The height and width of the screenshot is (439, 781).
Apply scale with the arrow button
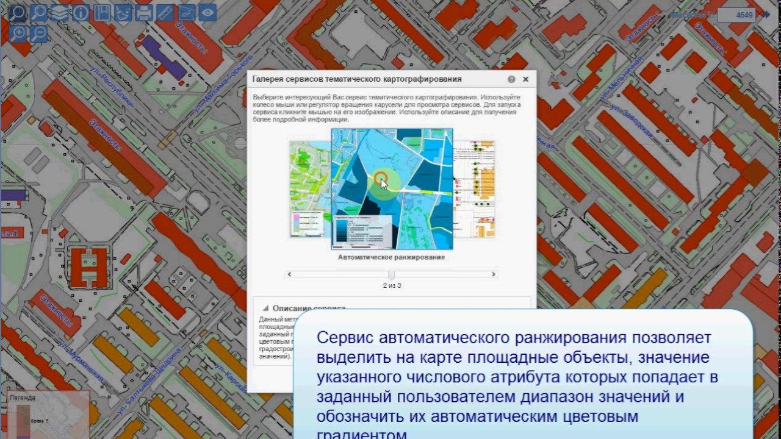[766, 15]
